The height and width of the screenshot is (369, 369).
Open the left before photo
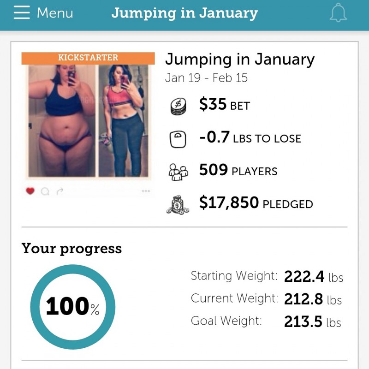point(61,121)
